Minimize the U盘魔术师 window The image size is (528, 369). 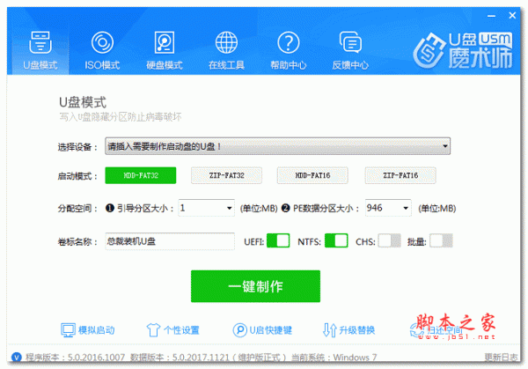click(491, 16)
